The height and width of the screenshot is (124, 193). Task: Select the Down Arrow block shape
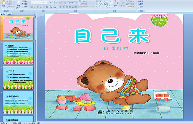point(109,4)
